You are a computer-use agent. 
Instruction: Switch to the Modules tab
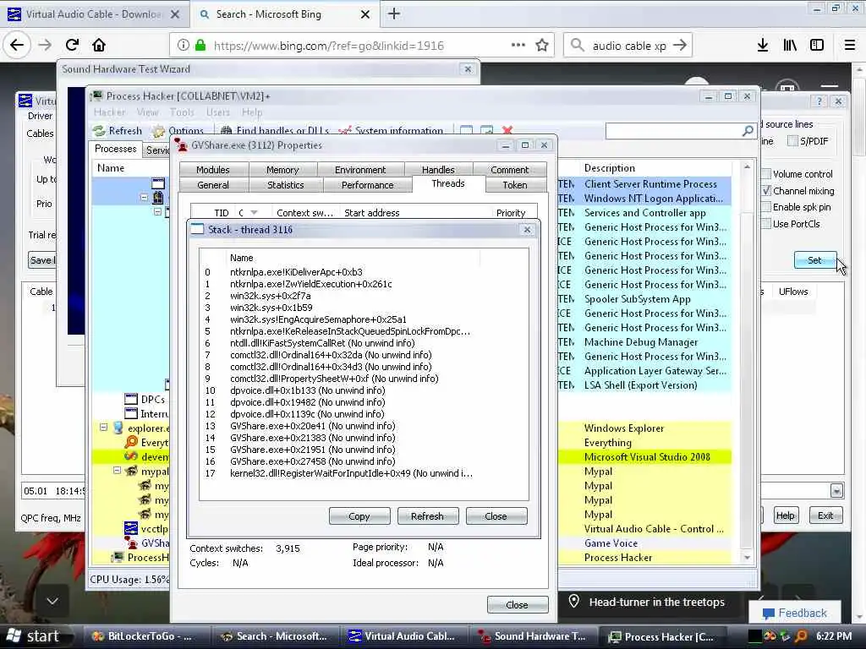[213, 169]
